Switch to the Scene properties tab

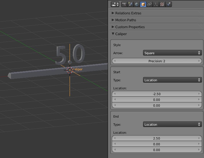point(131,4)
